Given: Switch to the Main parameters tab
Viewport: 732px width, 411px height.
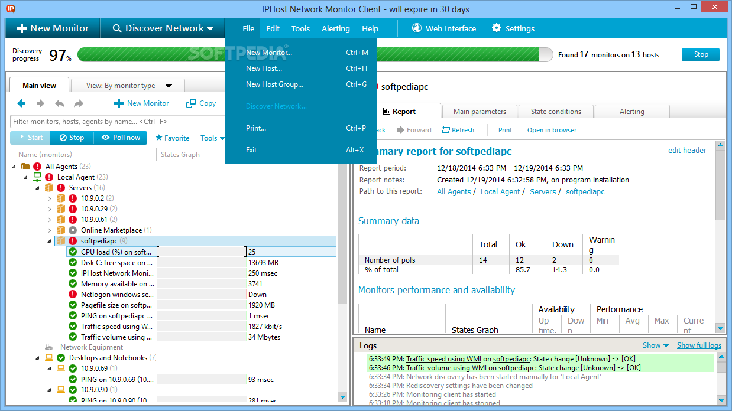Looking at the screenshot, I should point(480,112).
